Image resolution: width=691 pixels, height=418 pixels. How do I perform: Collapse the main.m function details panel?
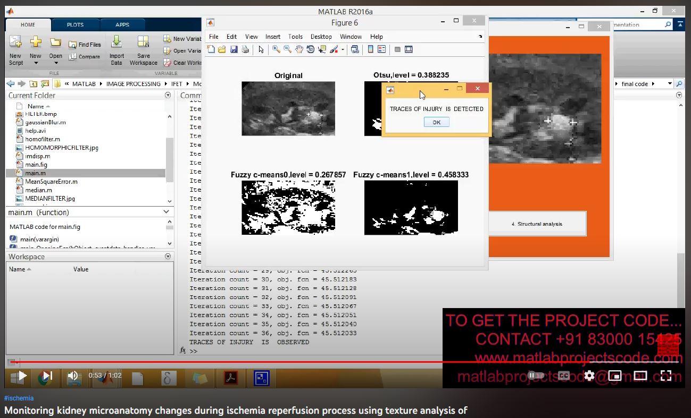click(166, 212)
